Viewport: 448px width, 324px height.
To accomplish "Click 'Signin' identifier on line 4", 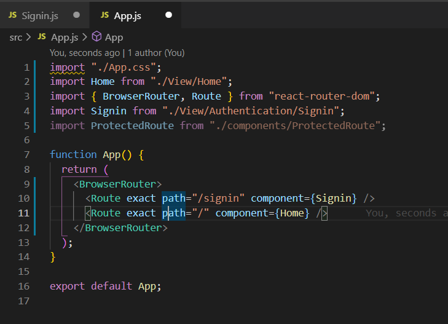I will click(x=109, y=111).
